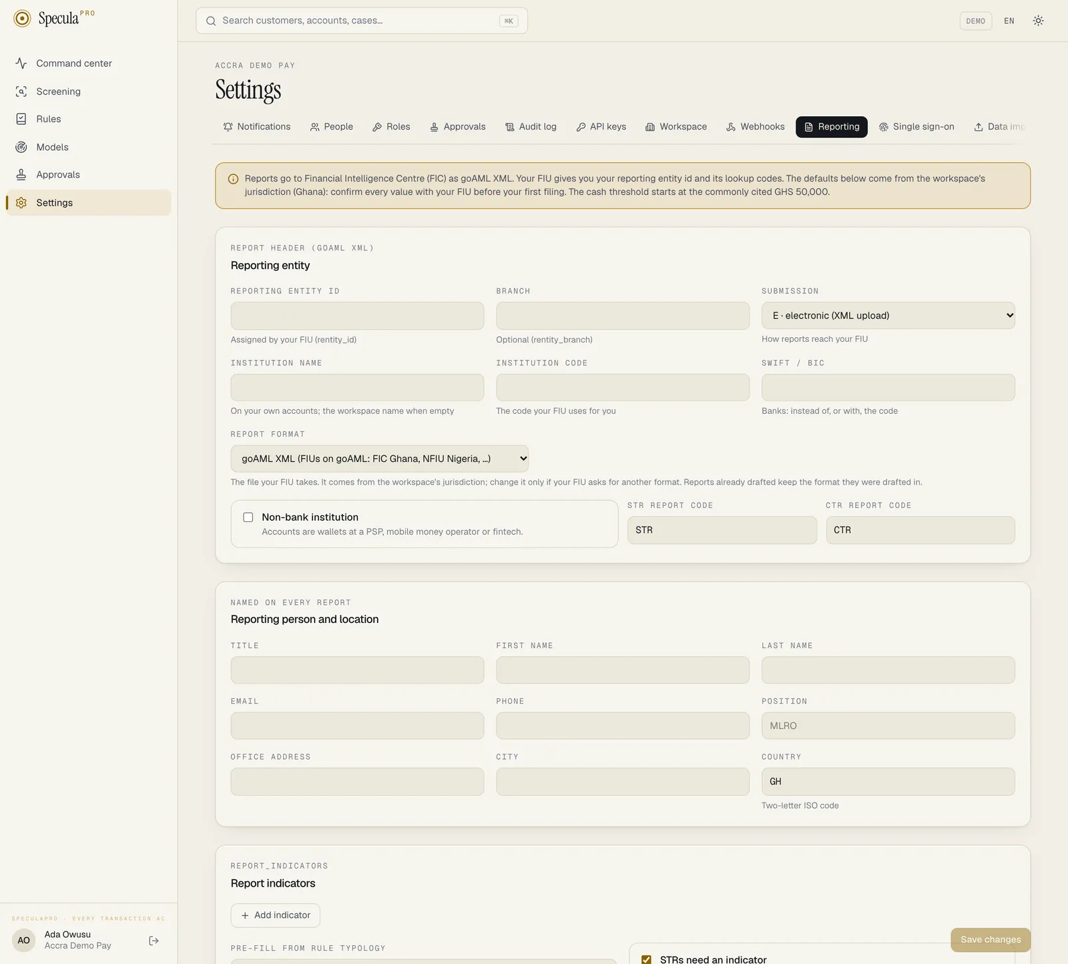Click the search magnifier icon
Image resolution: width=1068 pixels, height=964 pixels.
(x=211, y=21)
